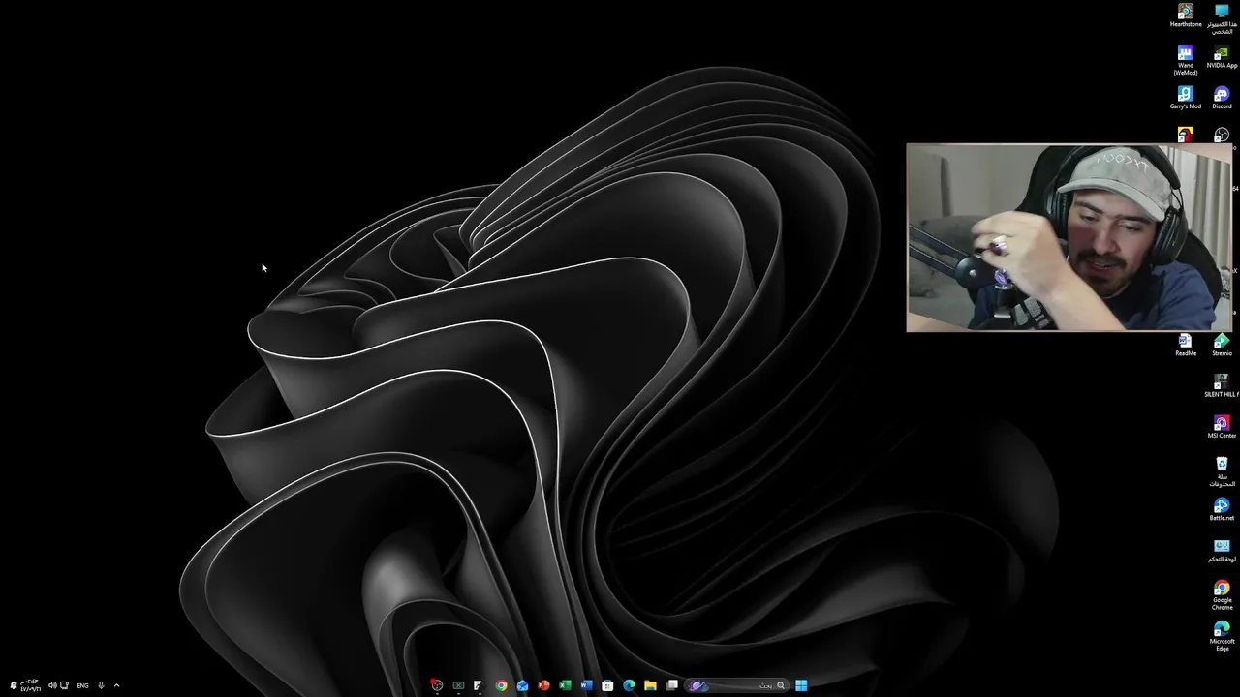
Task: Click the taskbar search box
Action: click(x=736, y=685)
